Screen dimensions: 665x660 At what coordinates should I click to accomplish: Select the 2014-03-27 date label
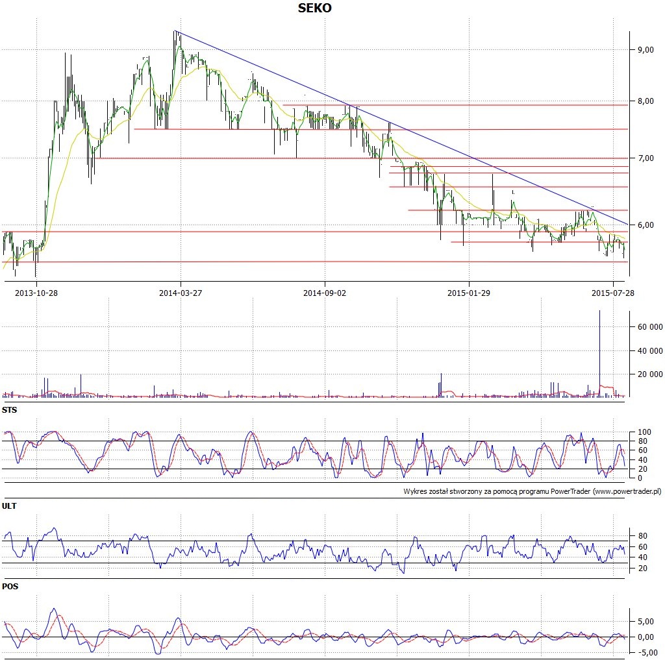(181, 293)
